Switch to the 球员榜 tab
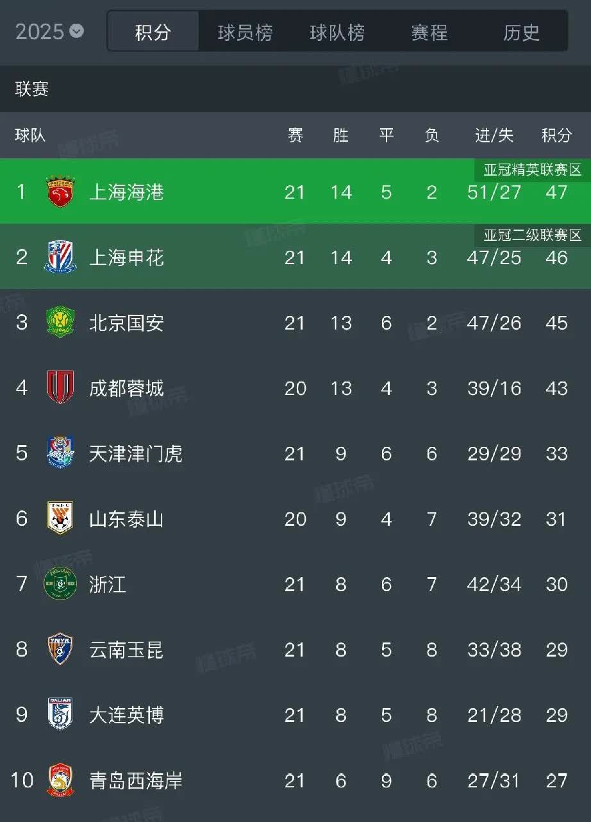 pyautogui.click(x=245, y=32)
